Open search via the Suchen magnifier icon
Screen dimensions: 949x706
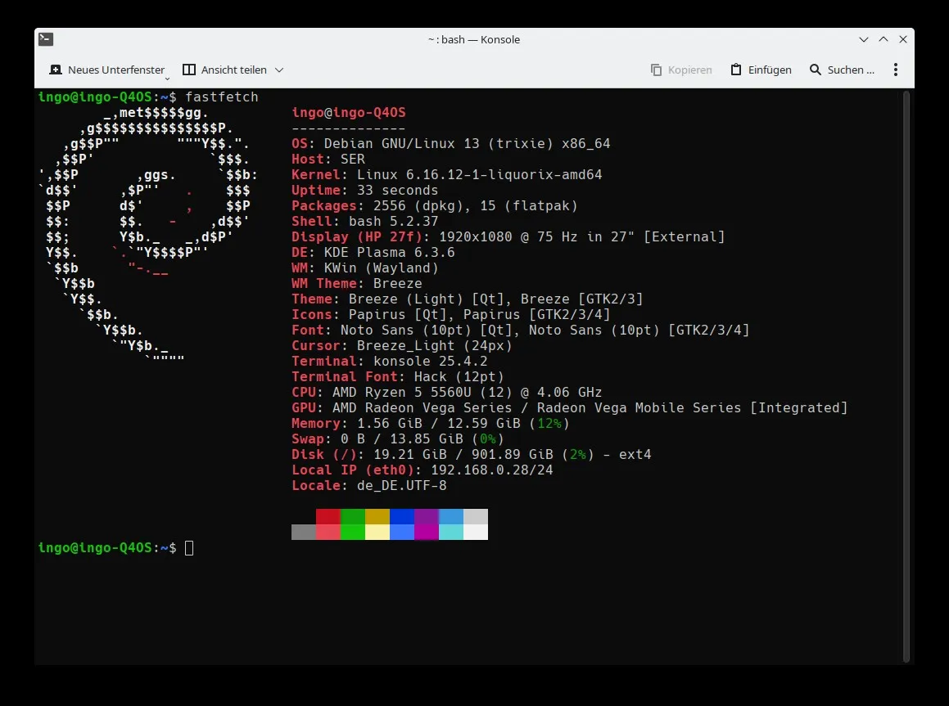816,70
